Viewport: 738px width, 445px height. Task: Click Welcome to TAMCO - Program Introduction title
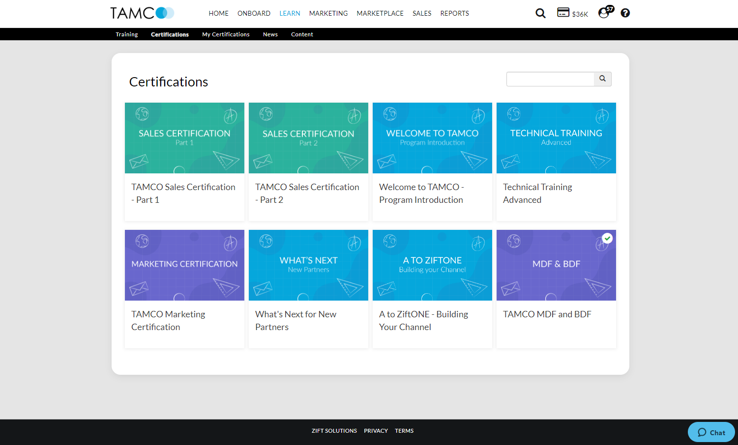(421, 194)
